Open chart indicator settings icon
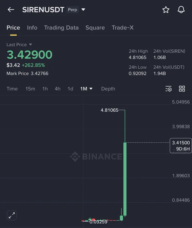The image size is (192, 228). (169, 89)
